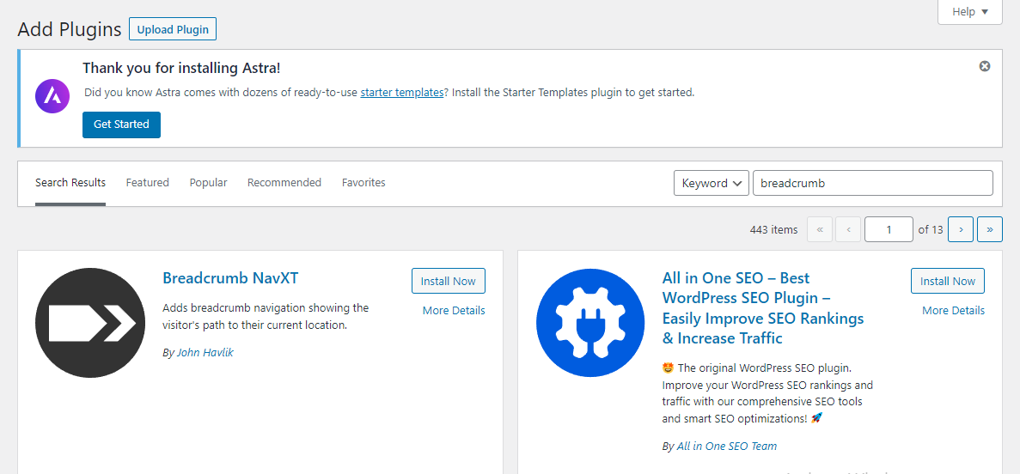This screenshot has height=474, width=1020.
Task: Select the Search Results tab
Action: (70, 183)
